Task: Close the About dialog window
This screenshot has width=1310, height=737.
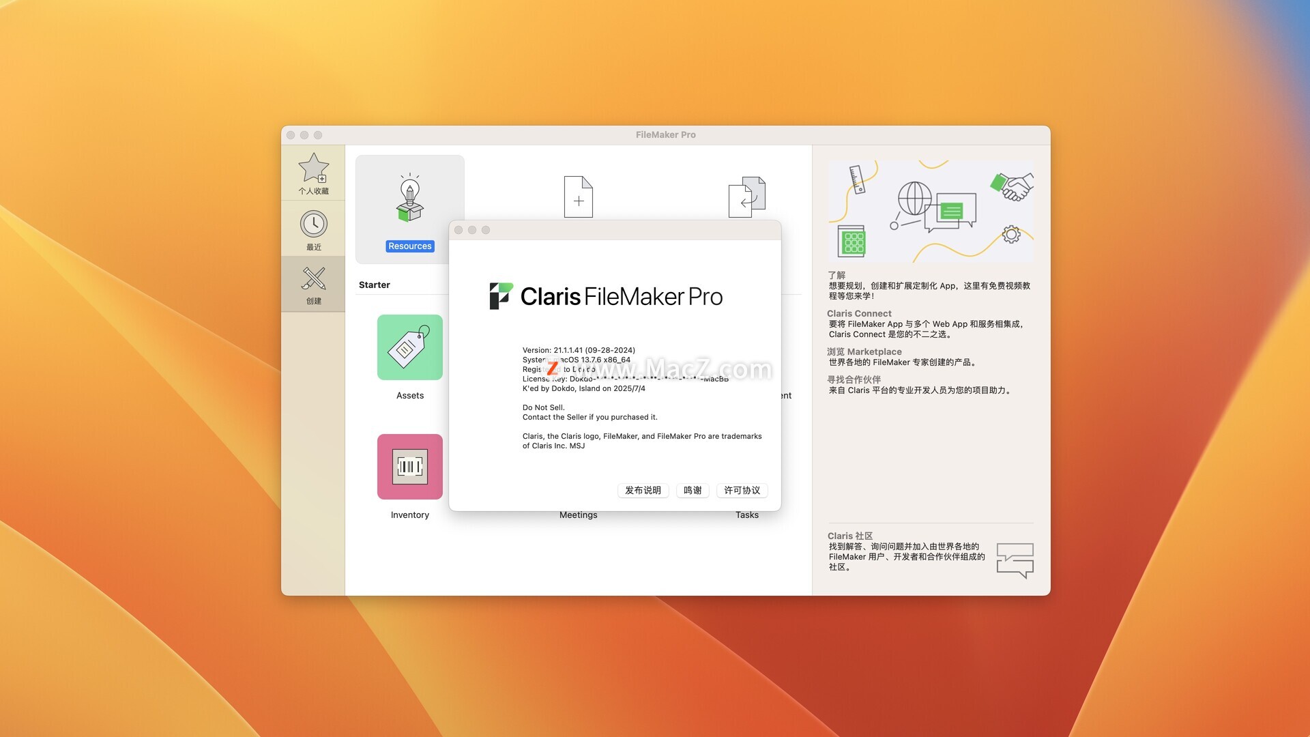Action: pos(458,230)
